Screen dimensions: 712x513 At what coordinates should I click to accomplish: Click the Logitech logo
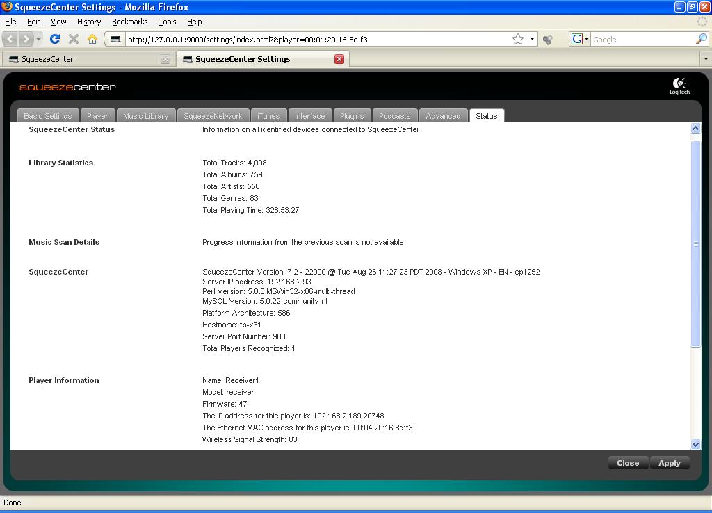click(x=679, y=86)
